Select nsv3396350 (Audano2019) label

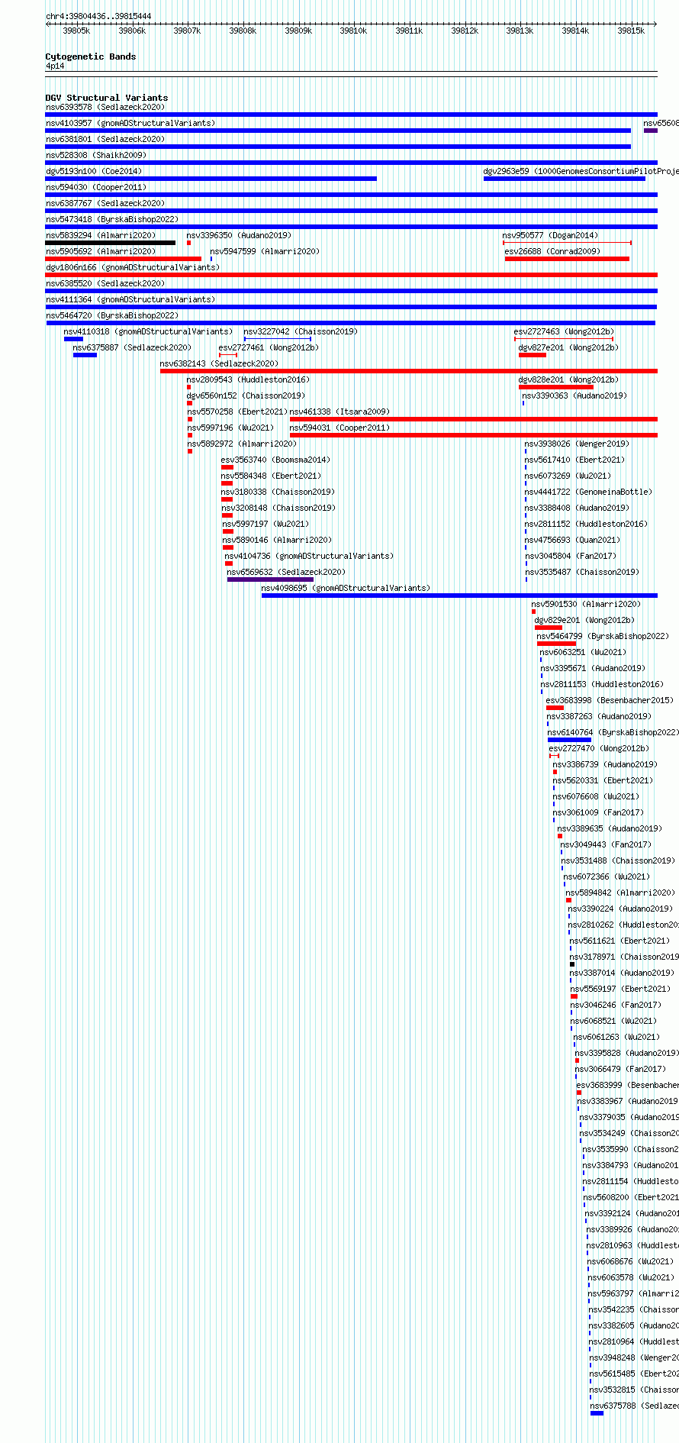click(x=239, y=235)
